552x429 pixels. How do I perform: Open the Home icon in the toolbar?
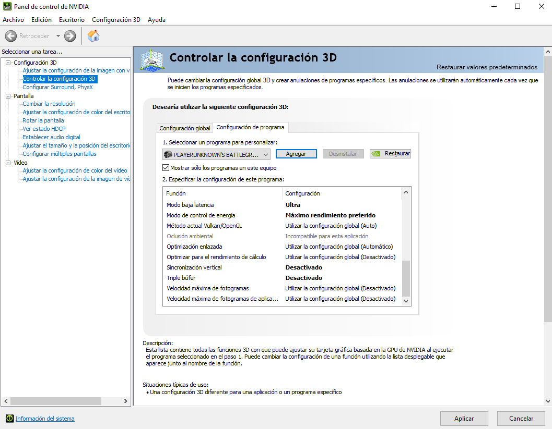pyautogui.click(x=93, y=36)
